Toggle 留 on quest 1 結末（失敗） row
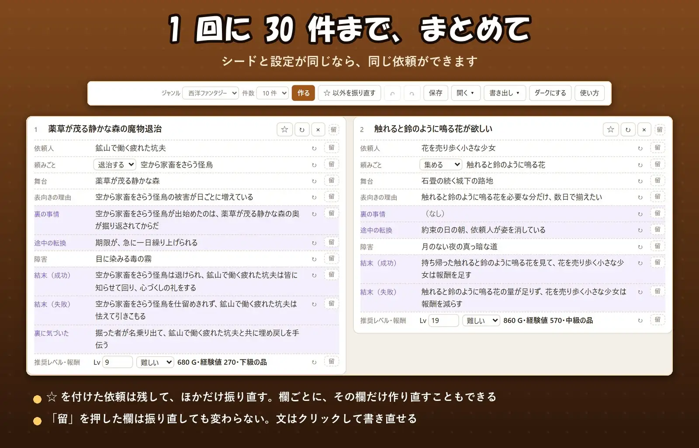The image size is (699, 448). tap(332, 304)
